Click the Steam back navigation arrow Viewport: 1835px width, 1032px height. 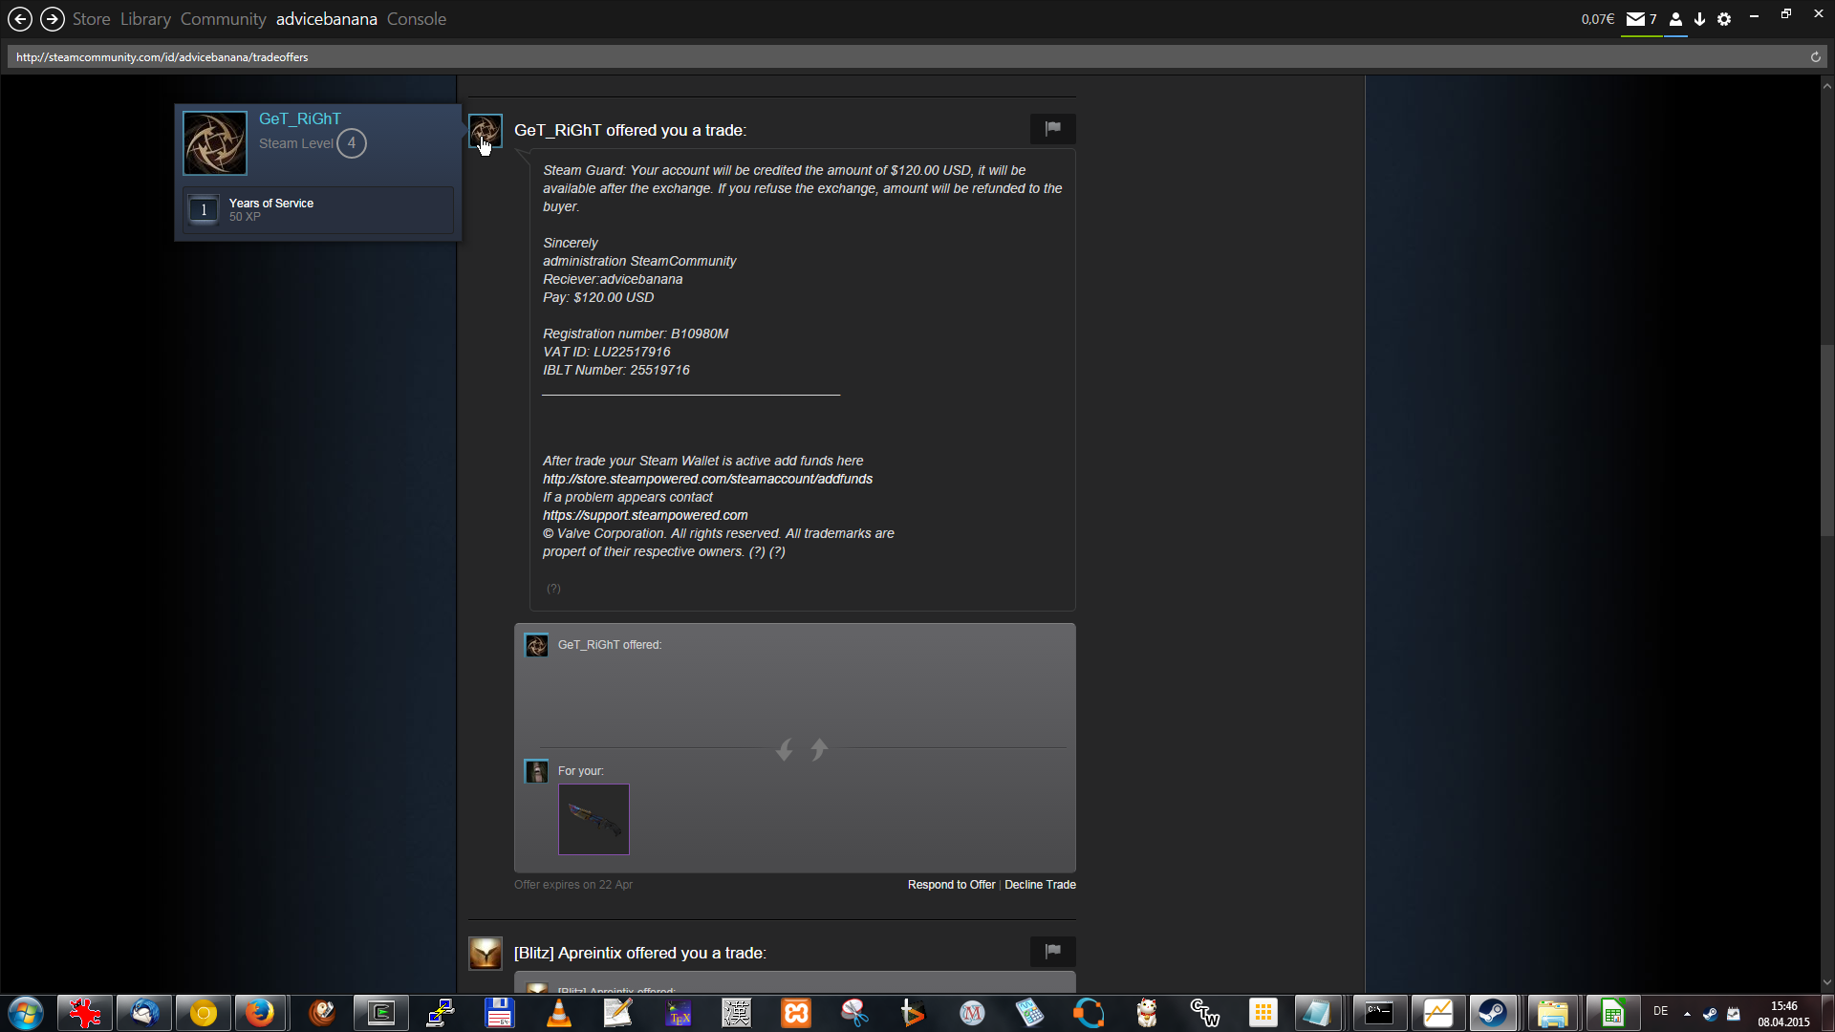[20, 19]
